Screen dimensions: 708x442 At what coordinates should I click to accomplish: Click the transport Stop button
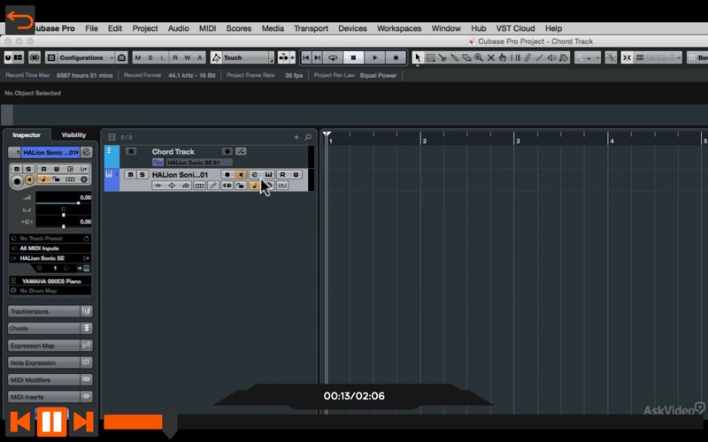pos(353,57)
